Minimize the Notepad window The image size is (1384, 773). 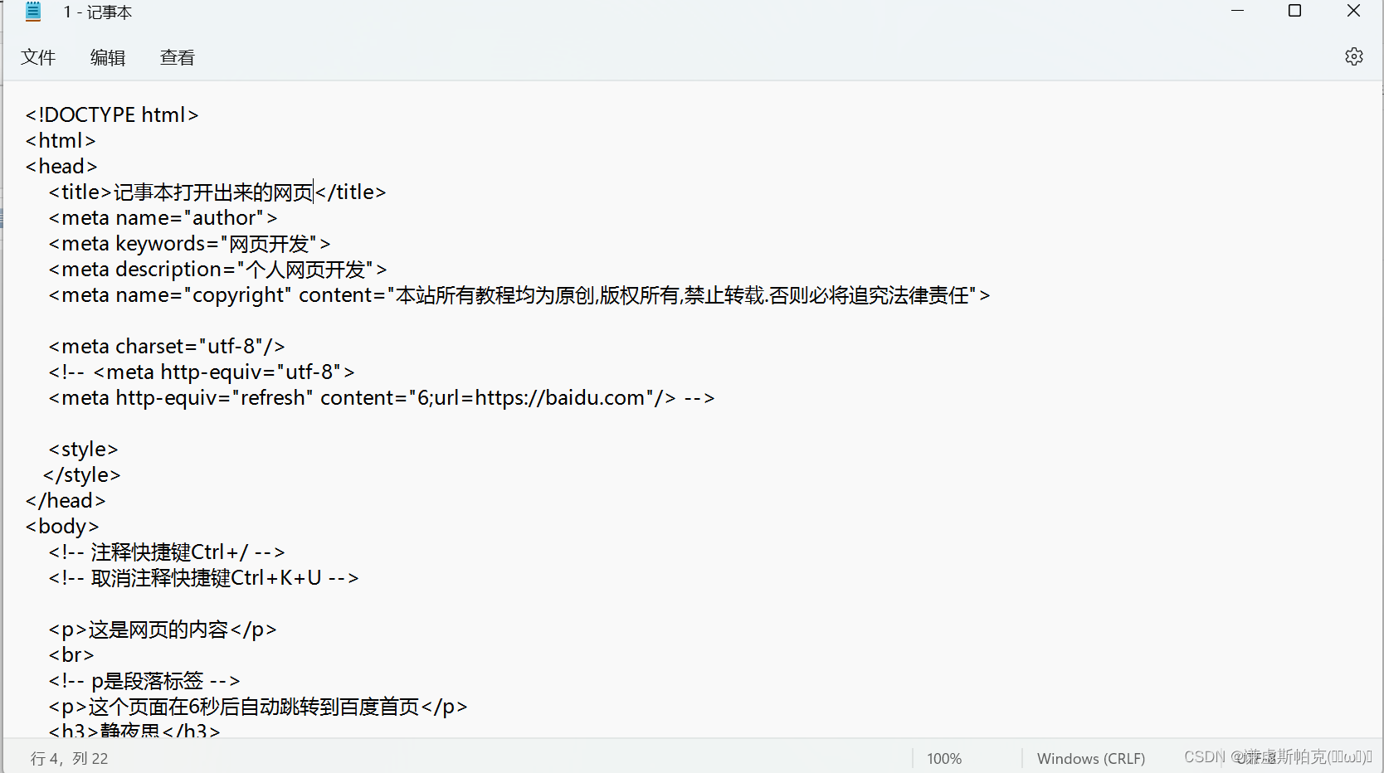(x=1237, y=11)
